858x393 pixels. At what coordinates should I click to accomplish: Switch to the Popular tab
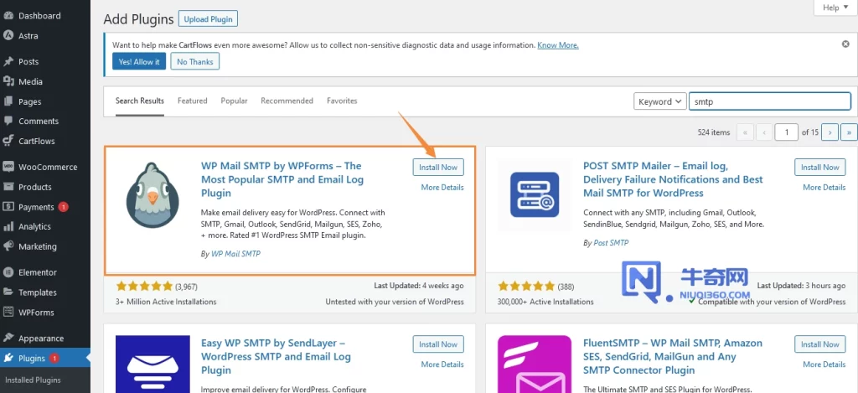(235, 101)
